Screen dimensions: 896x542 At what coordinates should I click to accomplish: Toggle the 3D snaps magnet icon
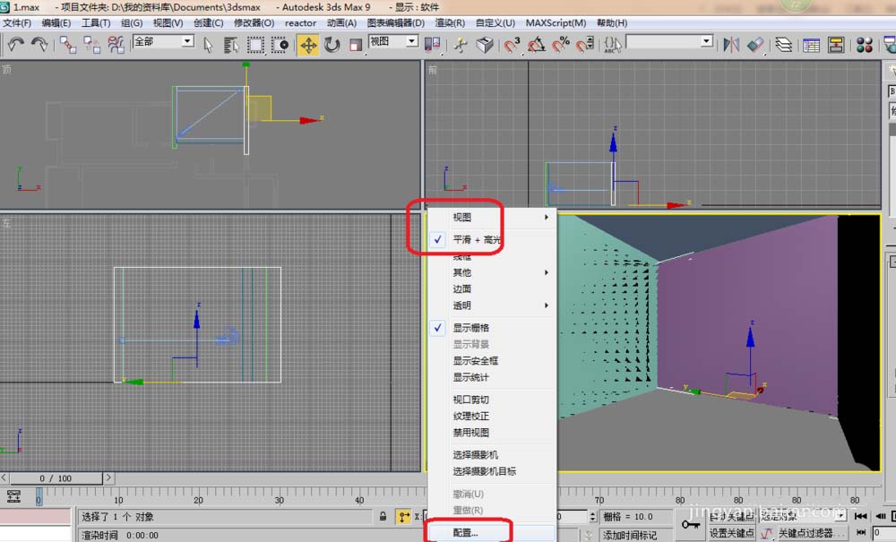pyautogui.click(x=513, y=45)
